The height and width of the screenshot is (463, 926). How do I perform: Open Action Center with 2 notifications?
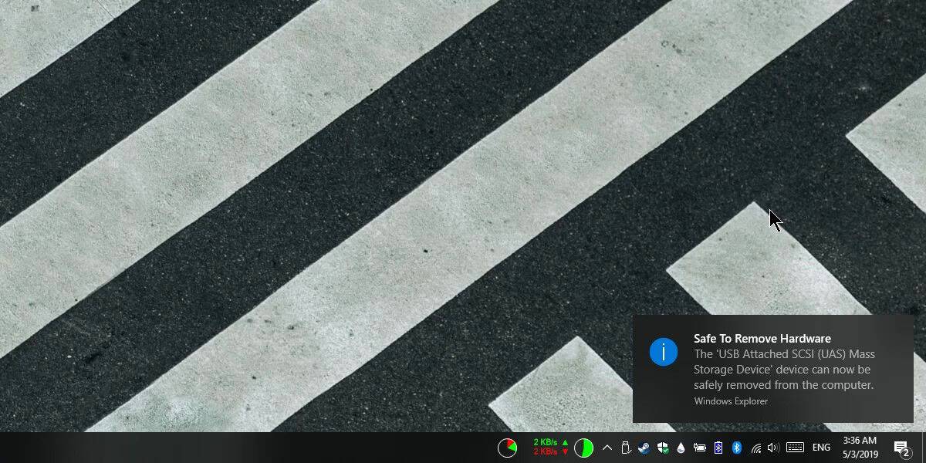[902, 448]
